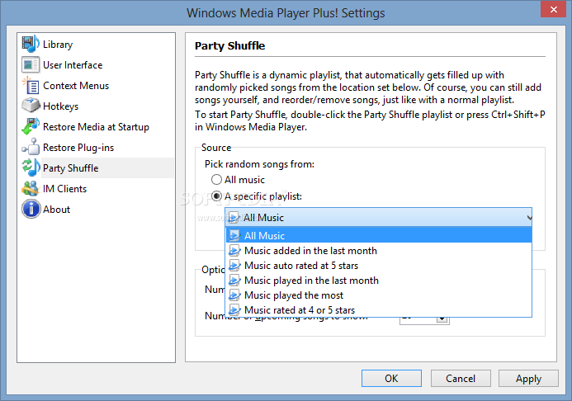Click the Restore Plug-ins icon
Viewport: 572px width, 401px height.
(31, 147)
